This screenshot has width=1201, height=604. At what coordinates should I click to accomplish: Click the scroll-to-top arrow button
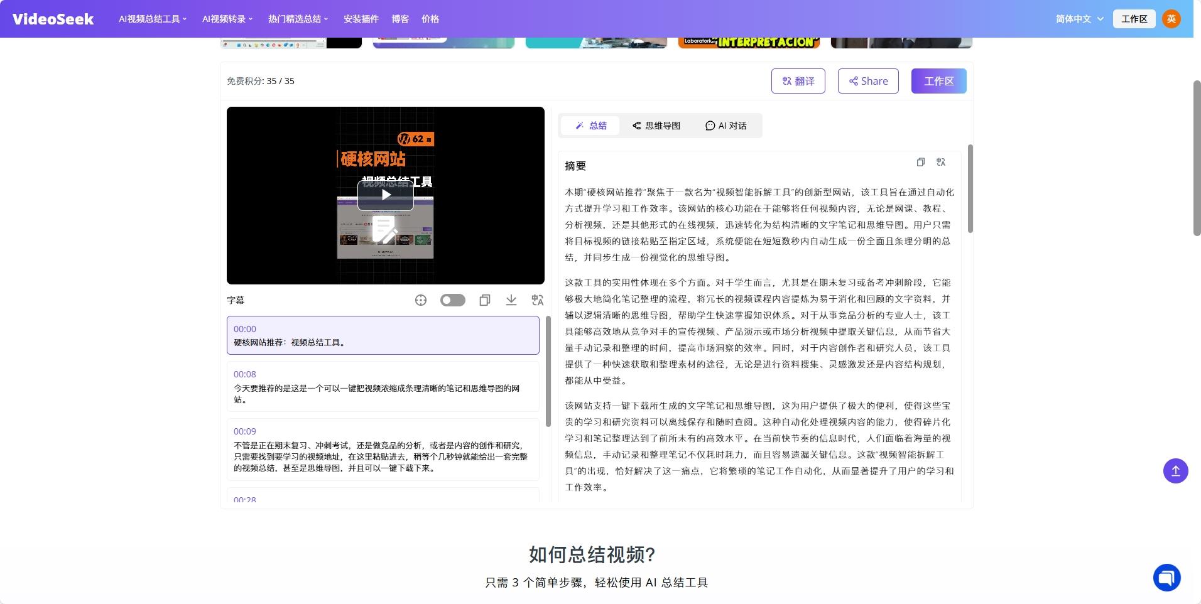1175,470
